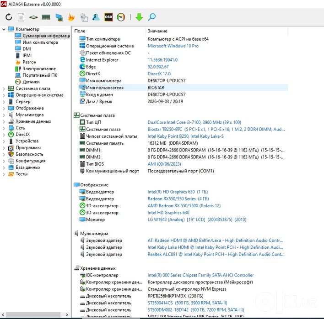Click the tree scrollbar left arrow
Screen dimensions: 324x319
(3, 315)
